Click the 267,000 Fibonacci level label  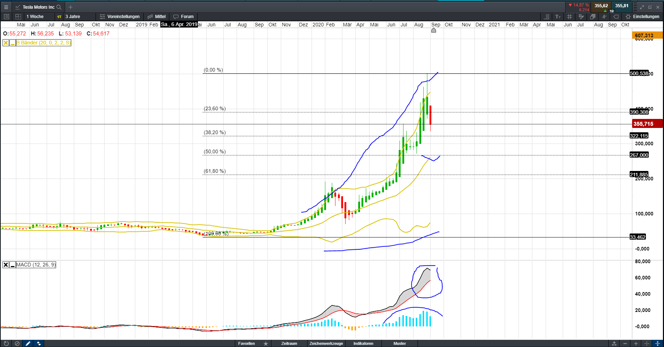click(x=639, y=155)
